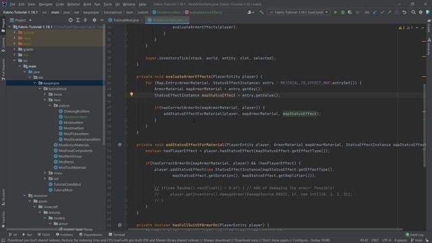Viewport: 432px width, 243px height.
Task: Collapse the kaupenjoe package folder
Action: 34,83
